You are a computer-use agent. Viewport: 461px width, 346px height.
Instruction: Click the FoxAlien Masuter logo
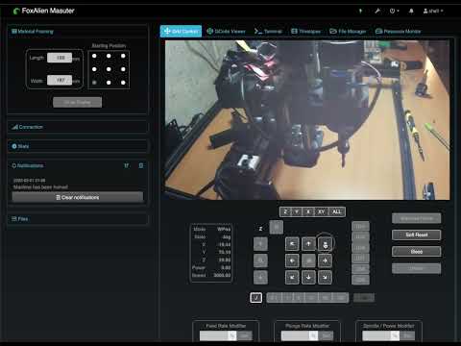click(x=44, y=11)
